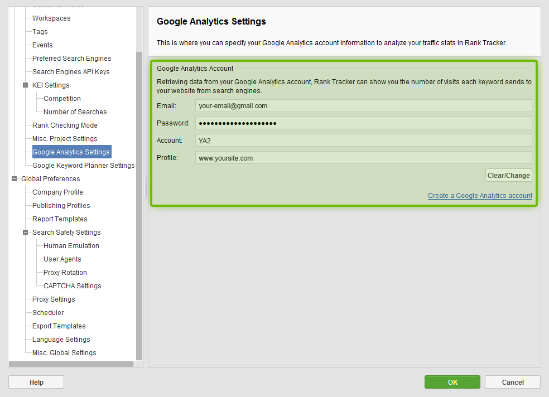Select Global Preferences item
This screenshot has width=549, height=397.
(50, 179)
